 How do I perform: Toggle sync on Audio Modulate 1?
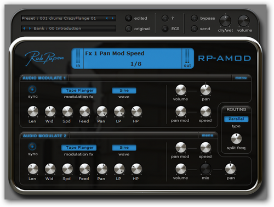coord(32,89)
